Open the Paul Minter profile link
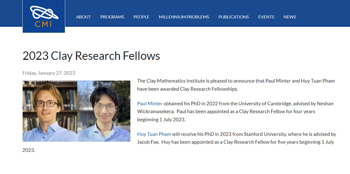The height and width of the screenshot is (174, 350). tap(150, 103)
